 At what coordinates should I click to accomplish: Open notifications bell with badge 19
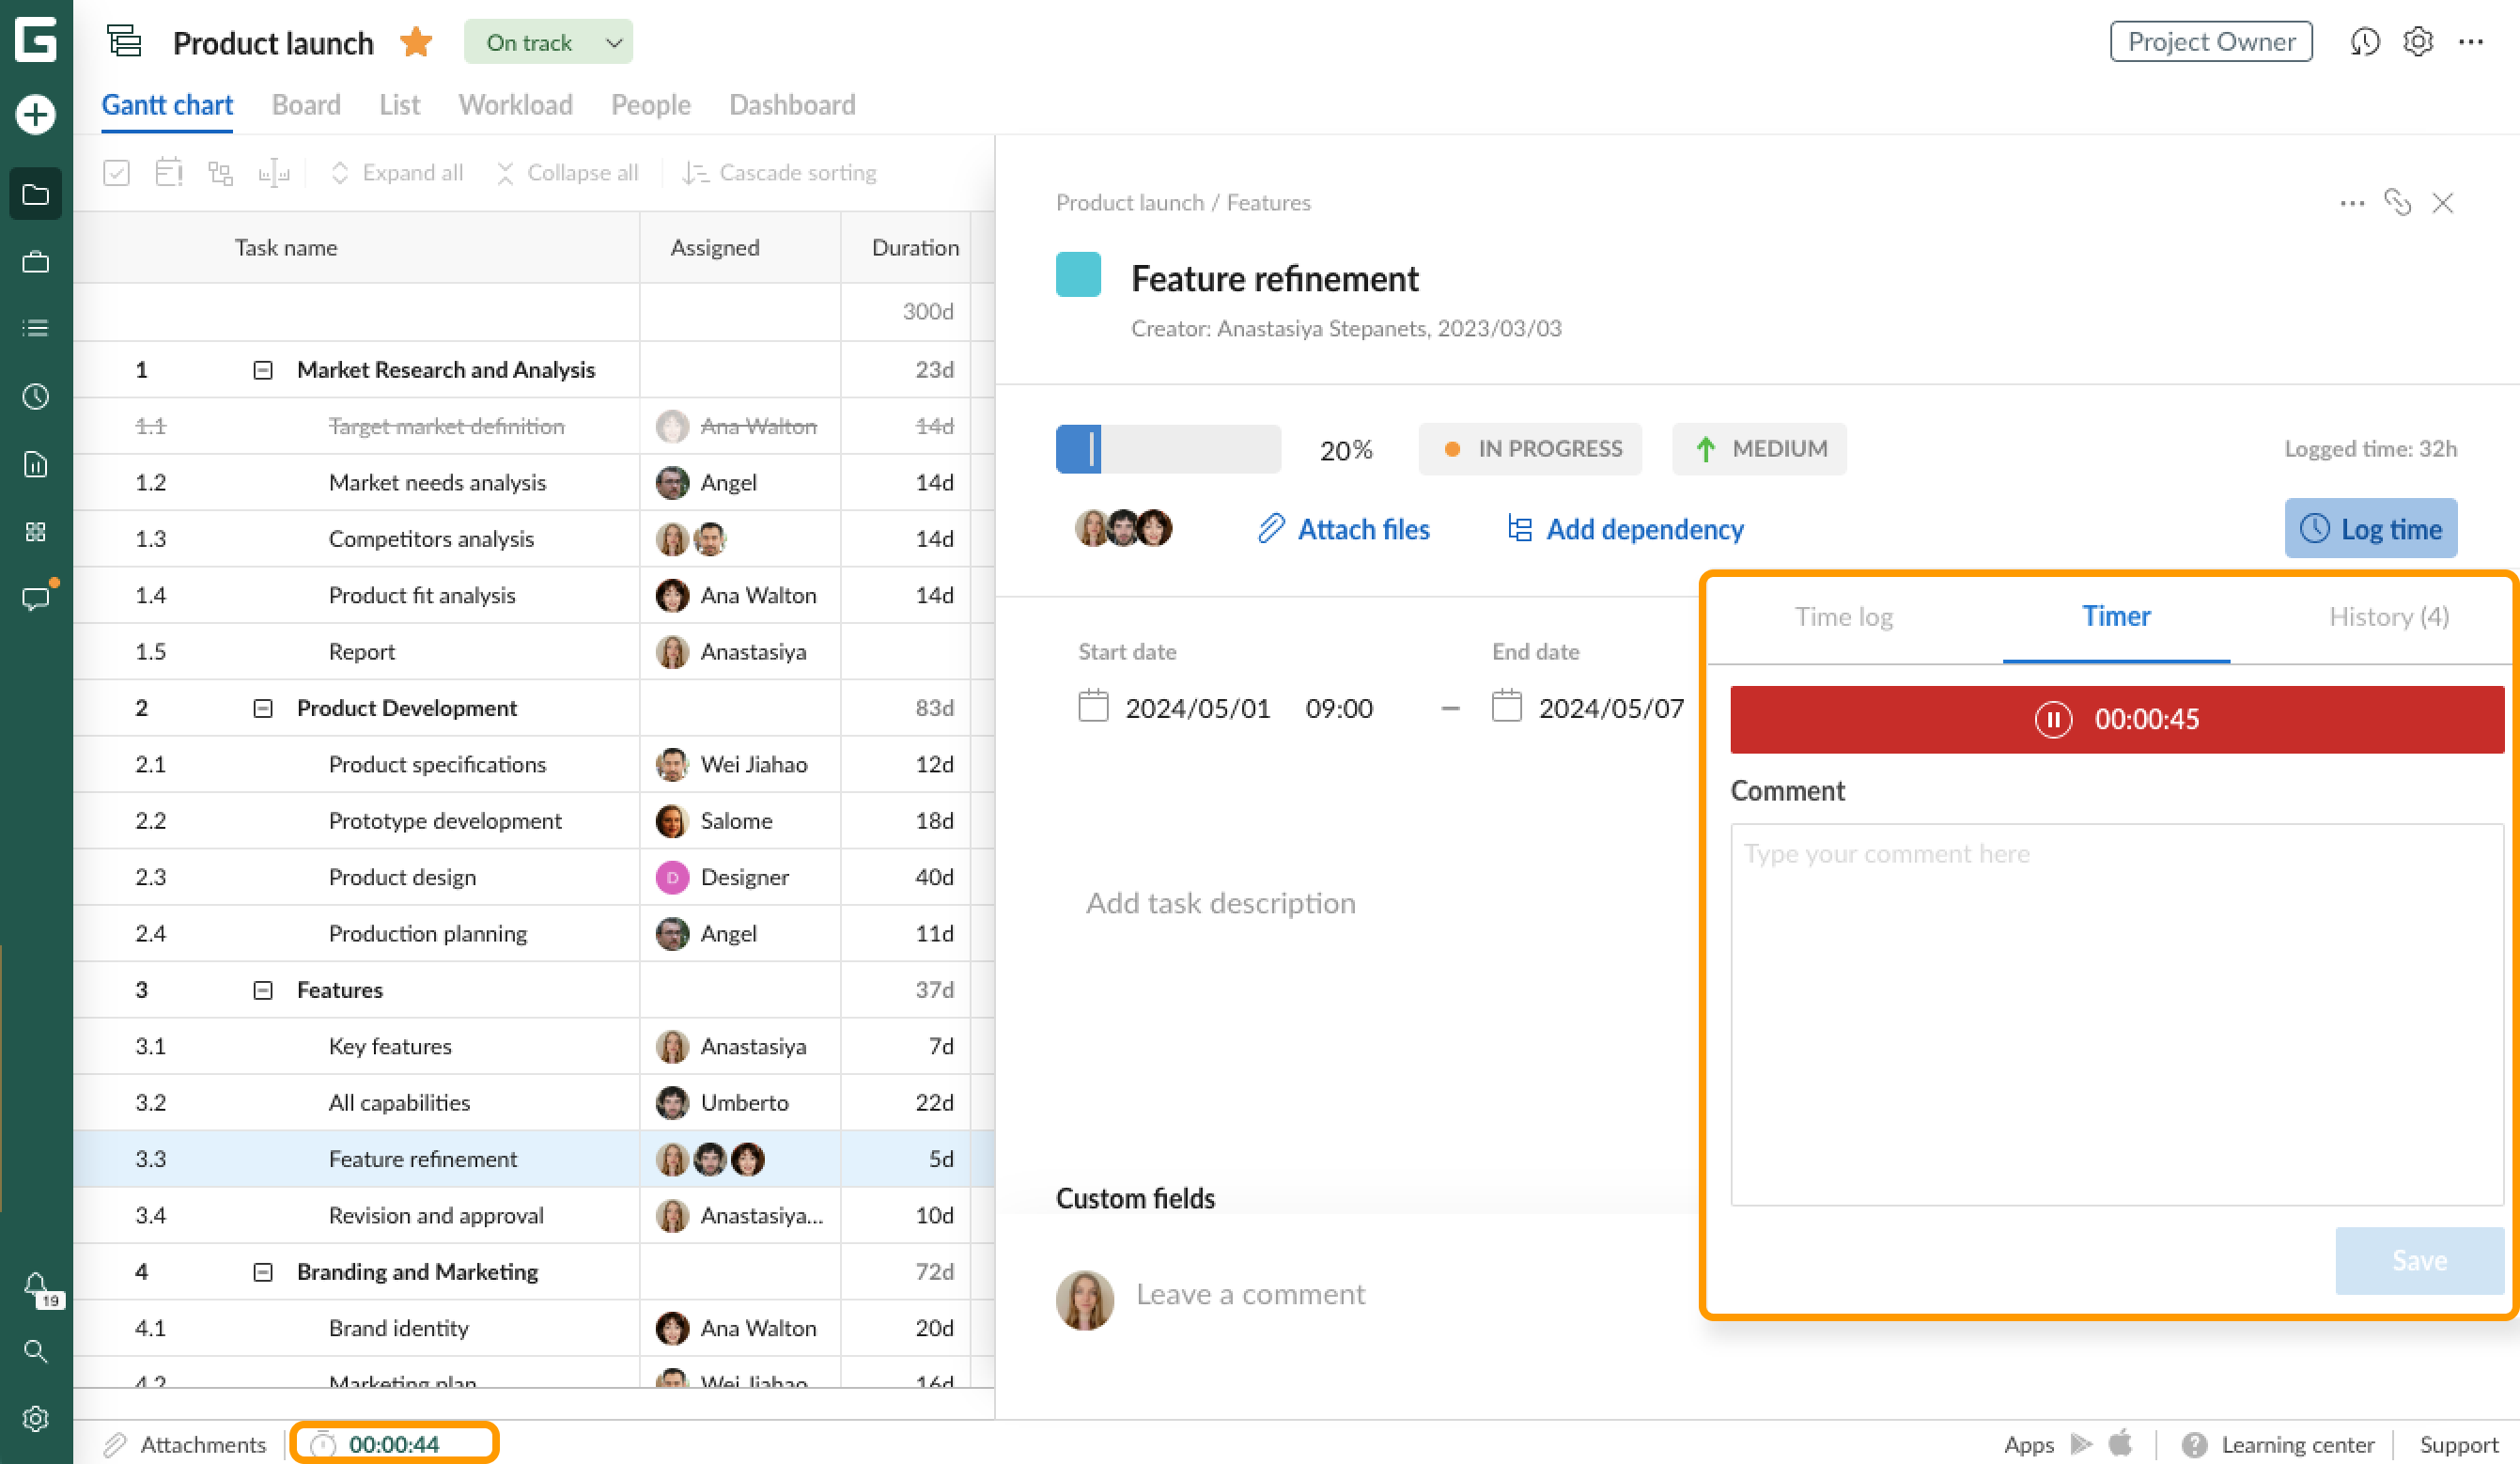(x=36, y=1284)
